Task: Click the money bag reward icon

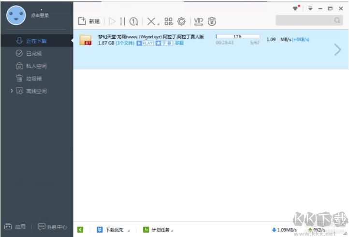Action: pos(212,21)
